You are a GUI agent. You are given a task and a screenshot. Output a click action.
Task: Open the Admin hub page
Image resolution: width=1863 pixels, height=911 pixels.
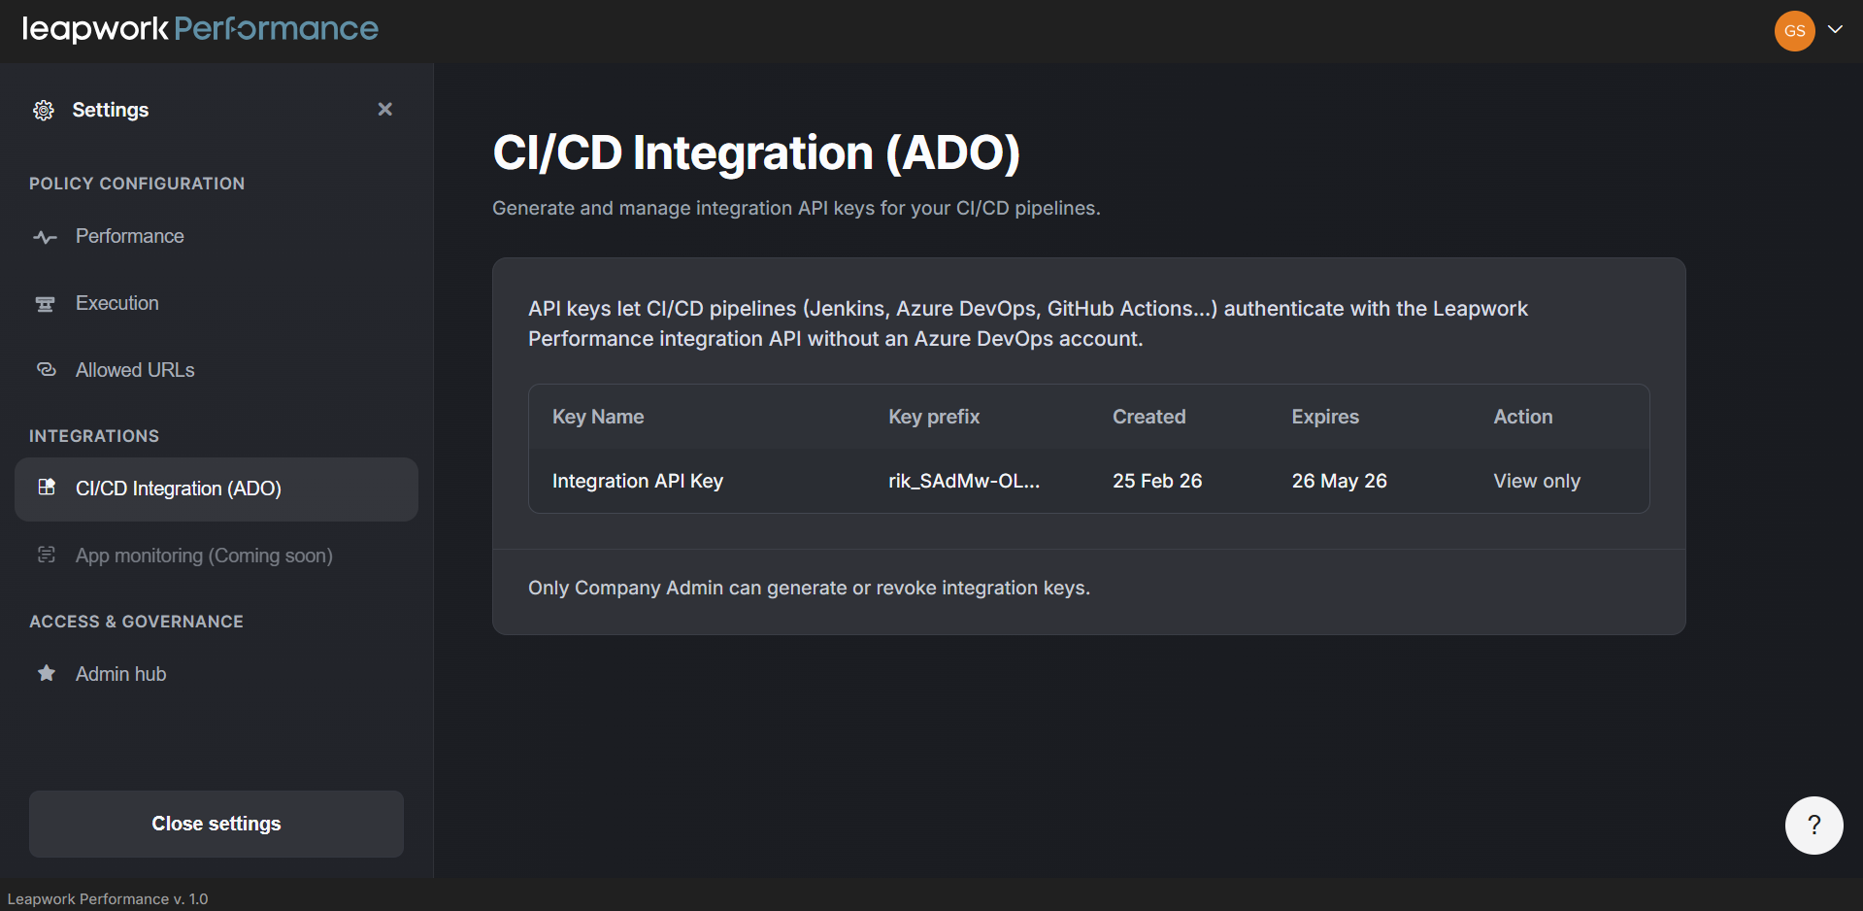tap(121, 674)
